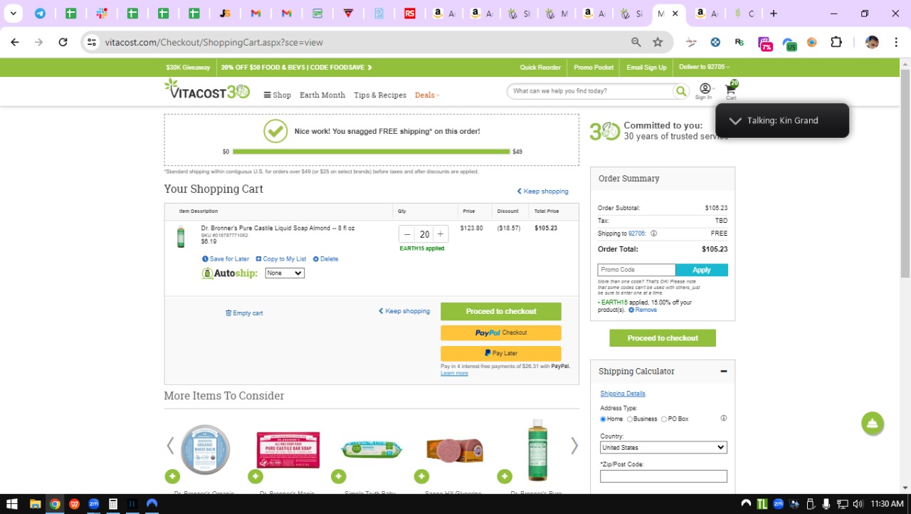Open the shopping cart icon in header
The height and width of the screenshot is (514, 911).
(731, 90)
